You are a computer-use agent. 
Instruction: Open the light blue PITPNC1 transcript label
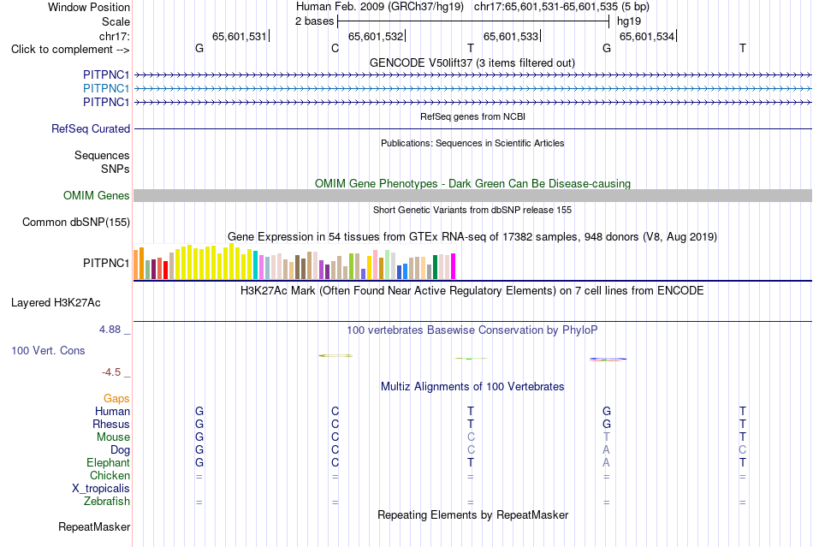click(x=106, y=89)
